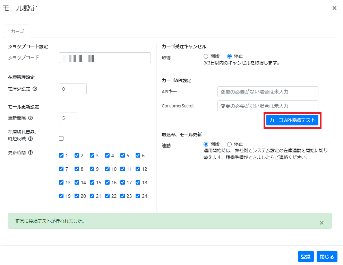343x265 pixels.
Task: Click the 在庫少設定 value field
Action: pyautogui.click(x=72, y=89)
